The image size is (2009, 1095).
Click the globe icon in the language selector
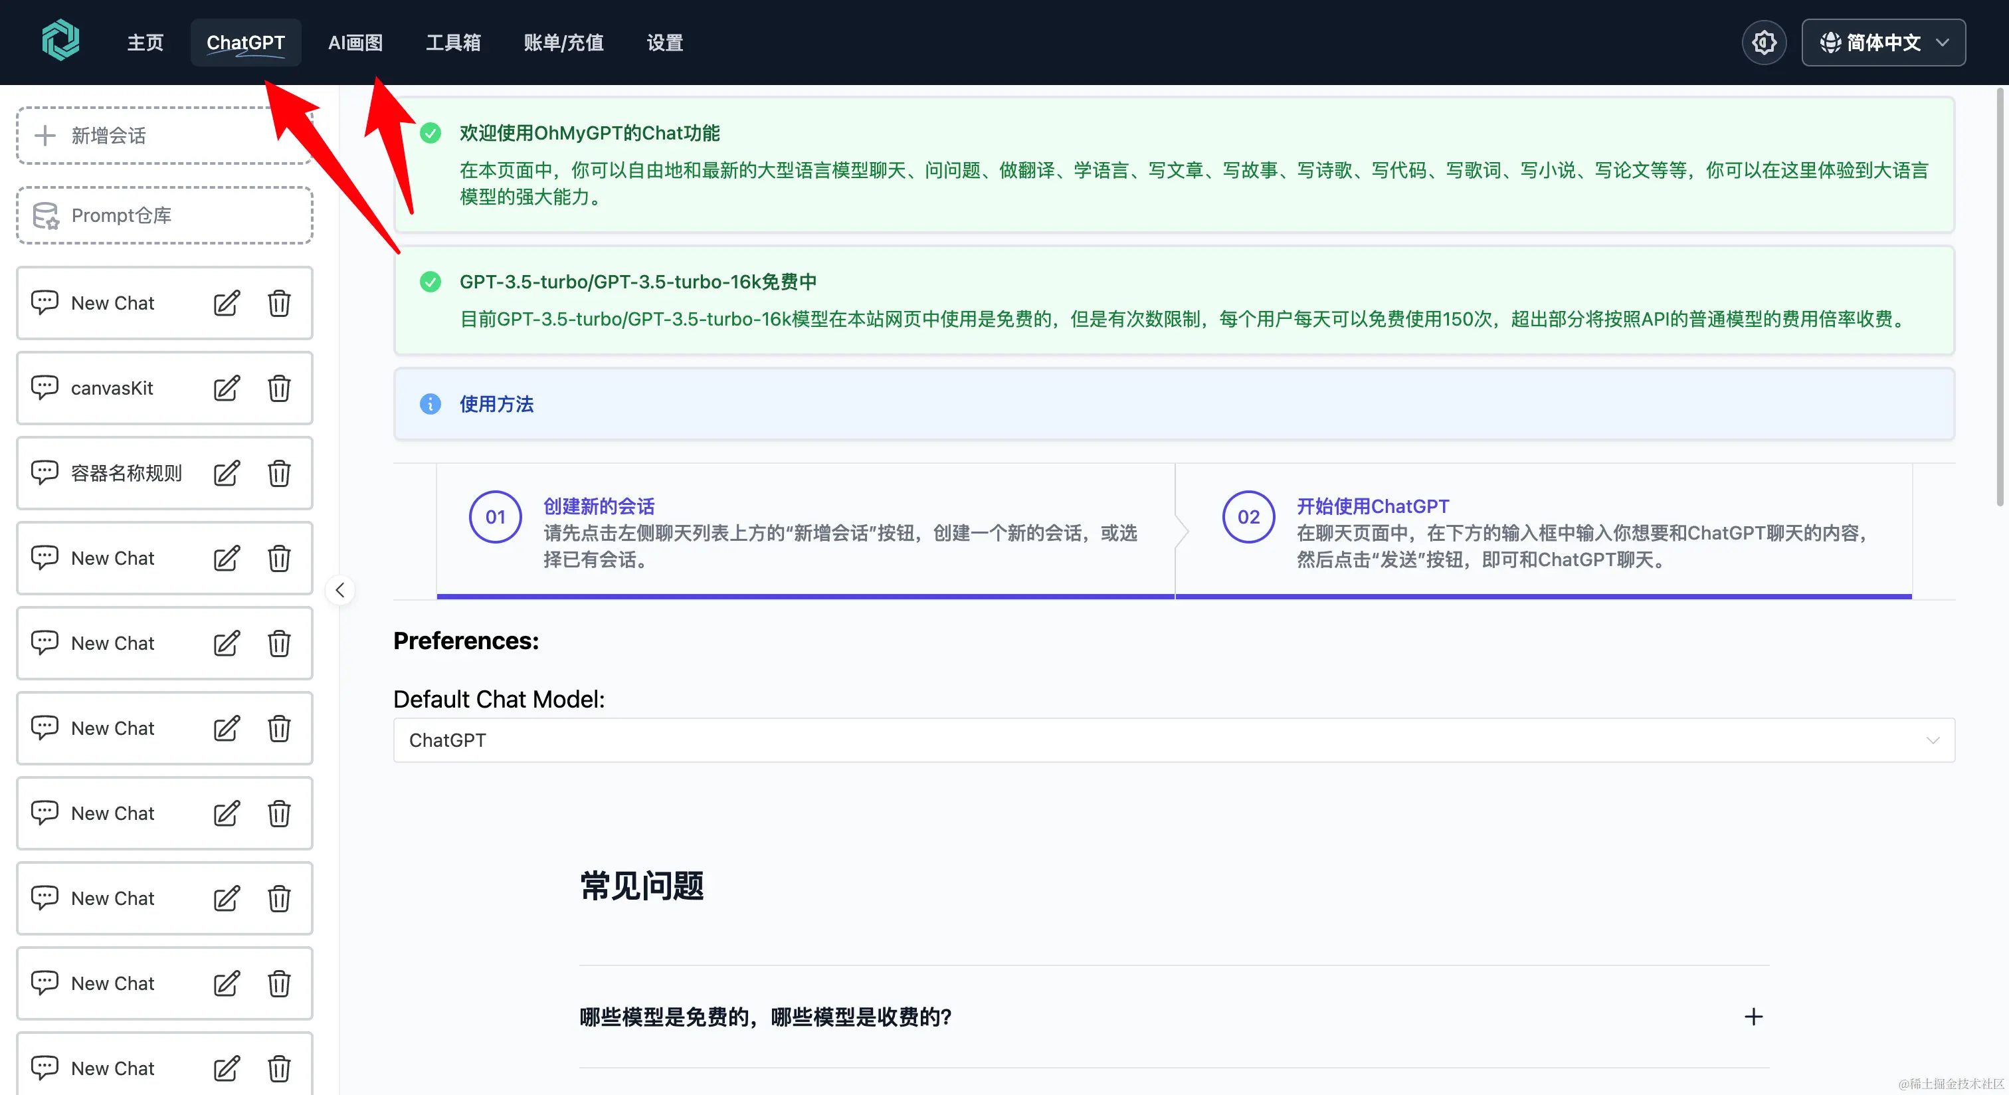tap(1830, 42)
